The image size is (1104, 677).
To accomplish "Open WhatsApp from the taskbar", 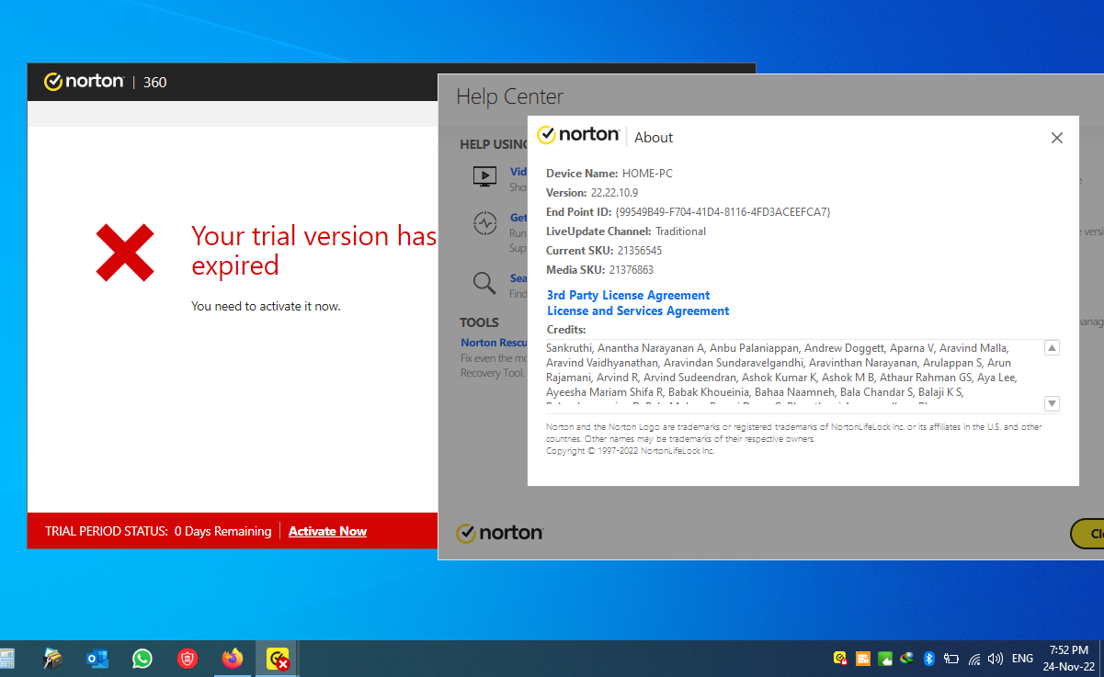I will click(x=142, y=659).
